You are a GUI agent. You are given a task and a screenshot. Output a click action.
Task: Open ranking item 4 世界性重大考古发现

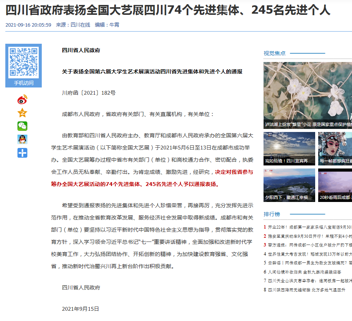point(309,254)
